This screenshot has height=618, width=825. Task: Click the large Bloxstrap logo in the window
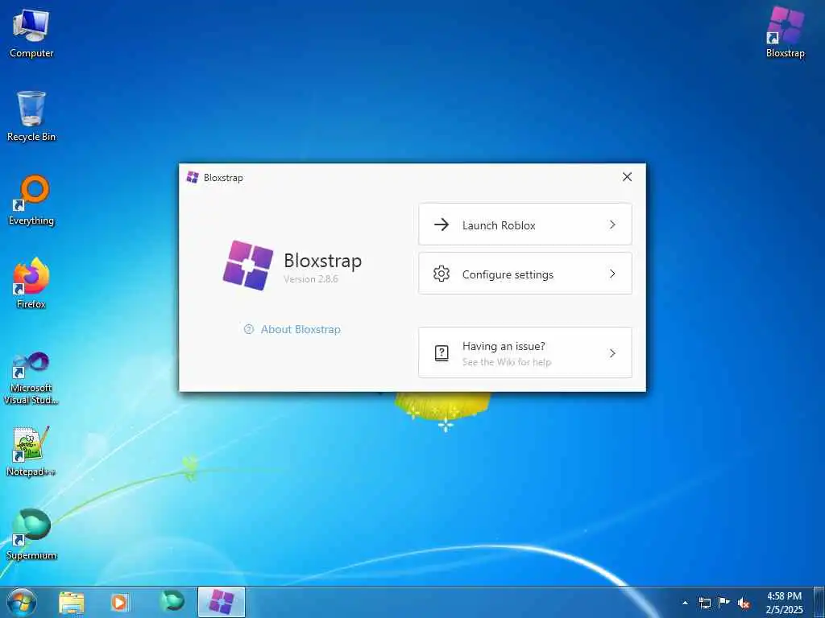(248, 265)
